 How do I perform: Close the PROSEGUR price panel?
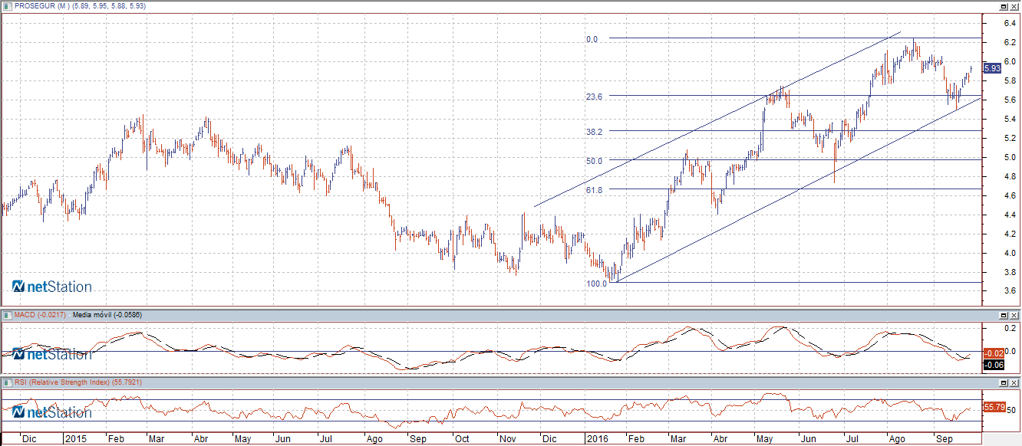tap(1014, 6)
